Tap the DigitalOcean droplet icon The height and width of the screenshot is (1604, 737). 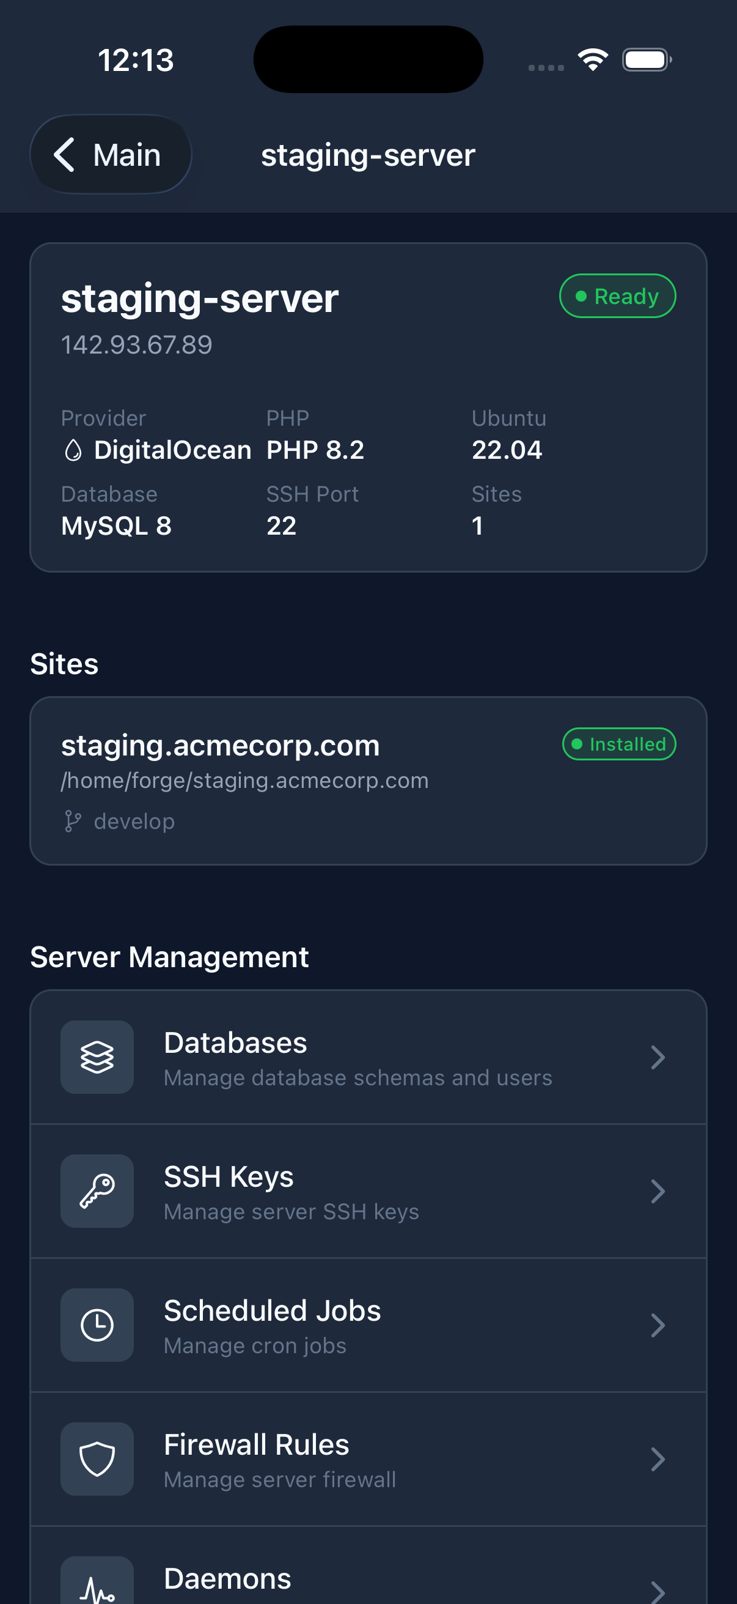(73, 450)
